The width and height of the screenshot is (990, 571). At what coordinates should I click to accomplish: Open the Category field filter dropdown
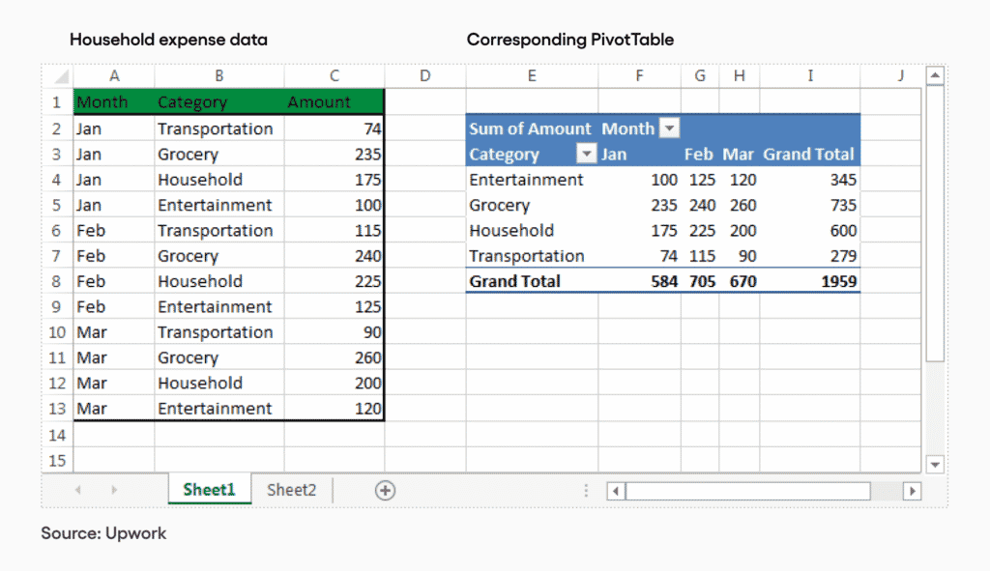(x=586, y=153)
